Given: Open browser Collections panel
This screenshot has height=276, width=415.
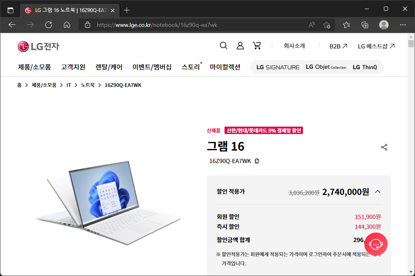Looking at the screenshot, I should coord(365,25).
